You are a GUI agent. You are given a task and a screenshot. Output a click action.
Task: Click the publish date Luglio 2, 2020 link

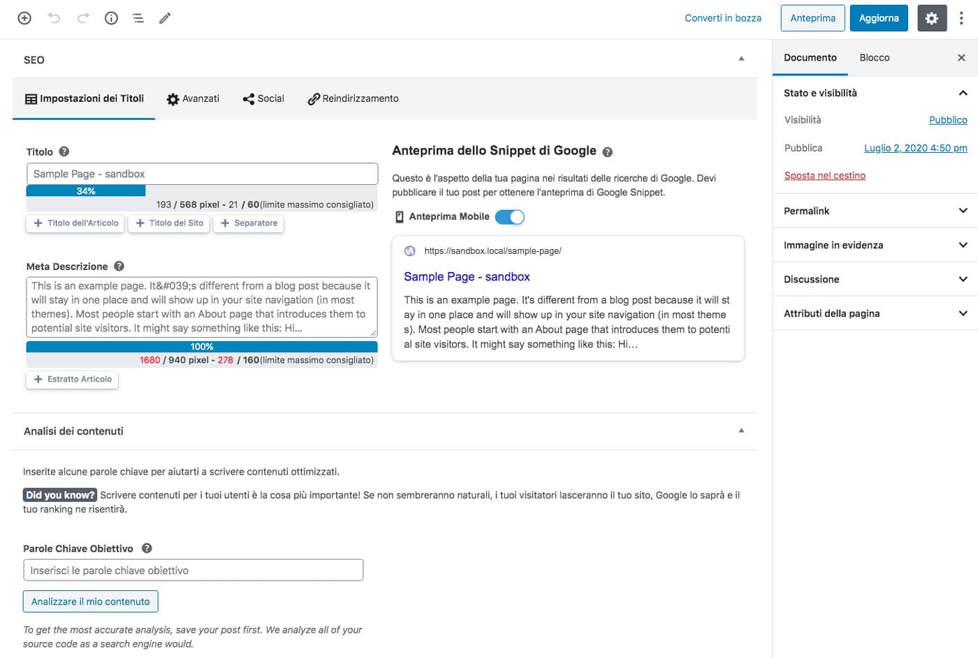coord(916,148)
